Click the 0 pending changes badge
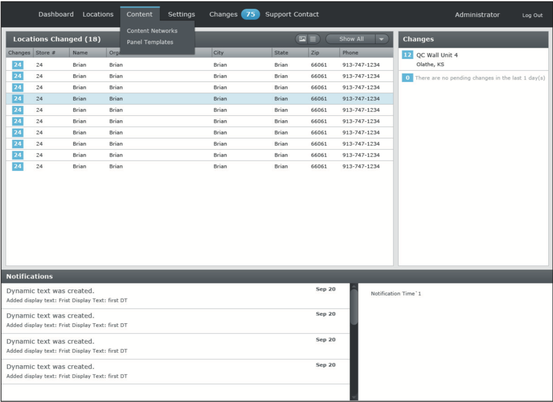Image resolution: width=553 pixels, height=402 pixels. pos(407,78)
